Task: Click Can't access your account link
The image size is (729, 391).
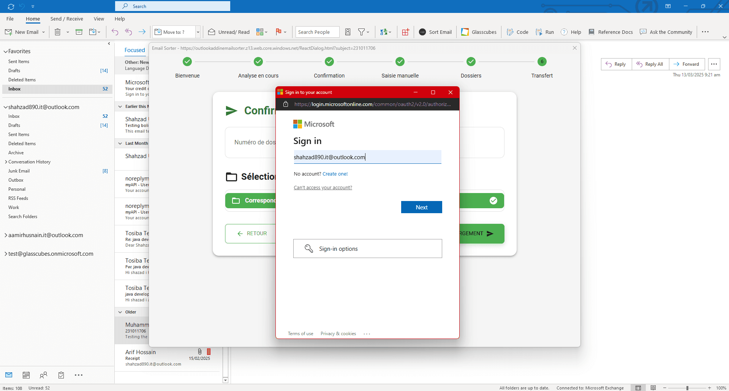Action: click(323, 188)
